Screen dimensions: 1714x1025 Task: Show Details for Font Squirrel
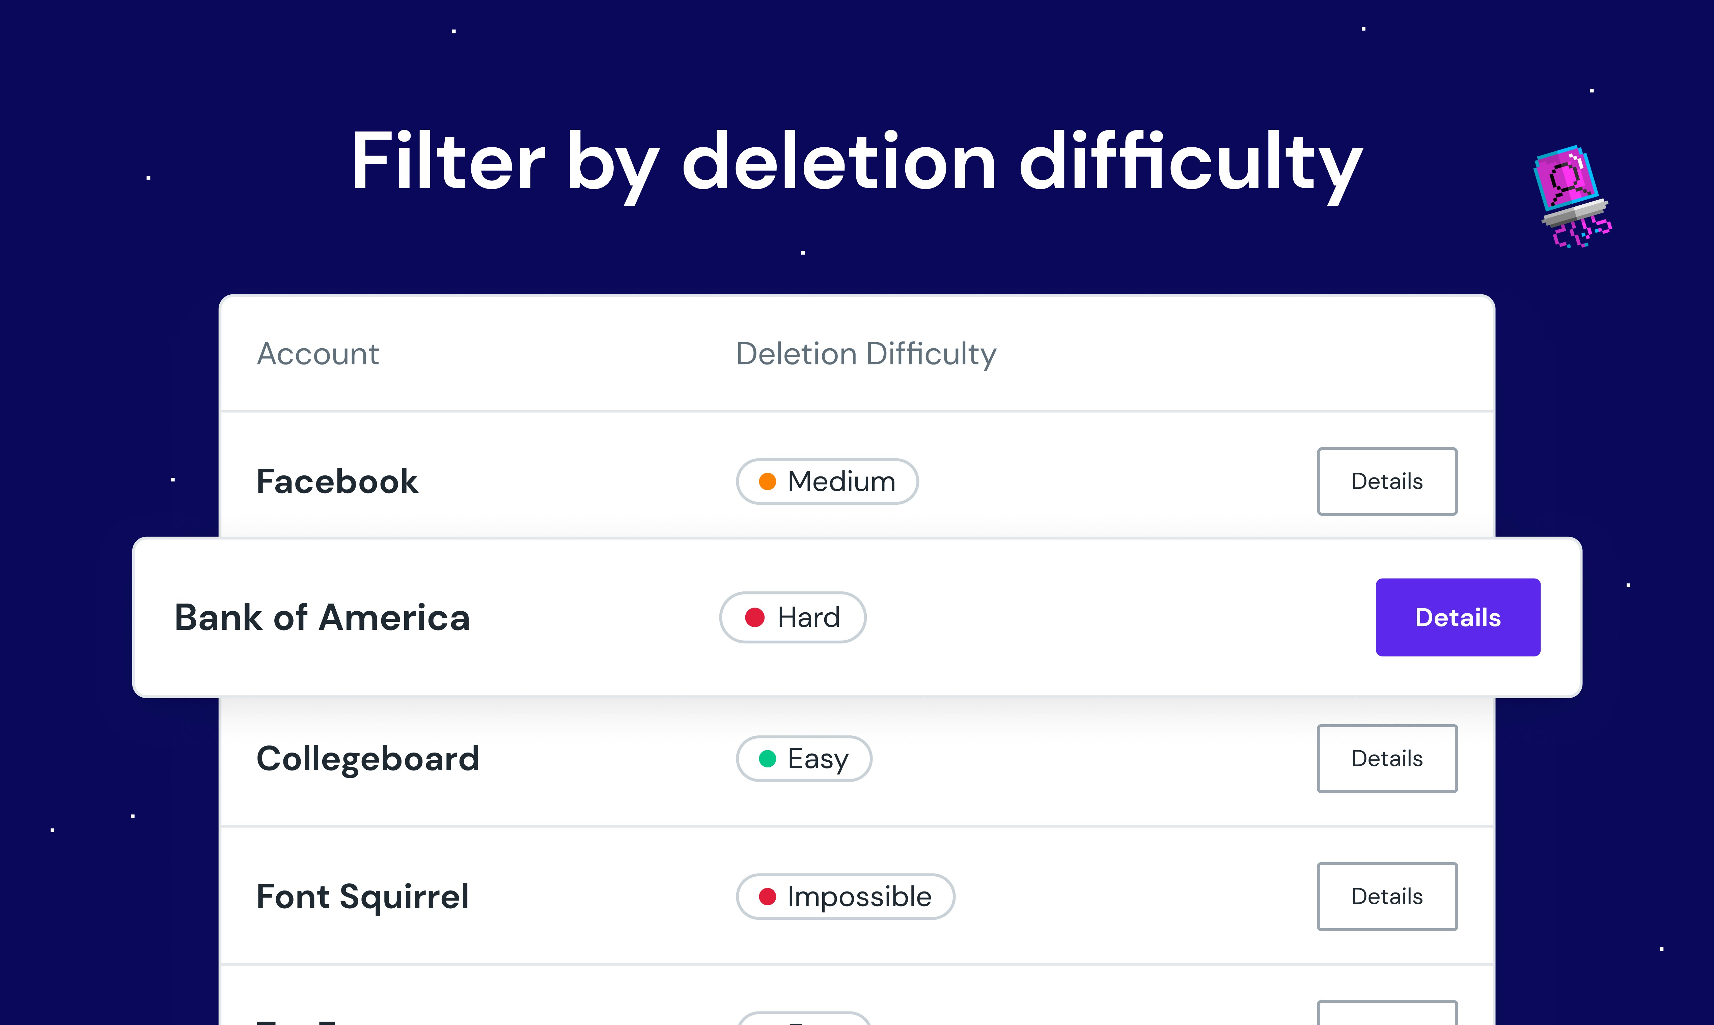coord(1387,897)
